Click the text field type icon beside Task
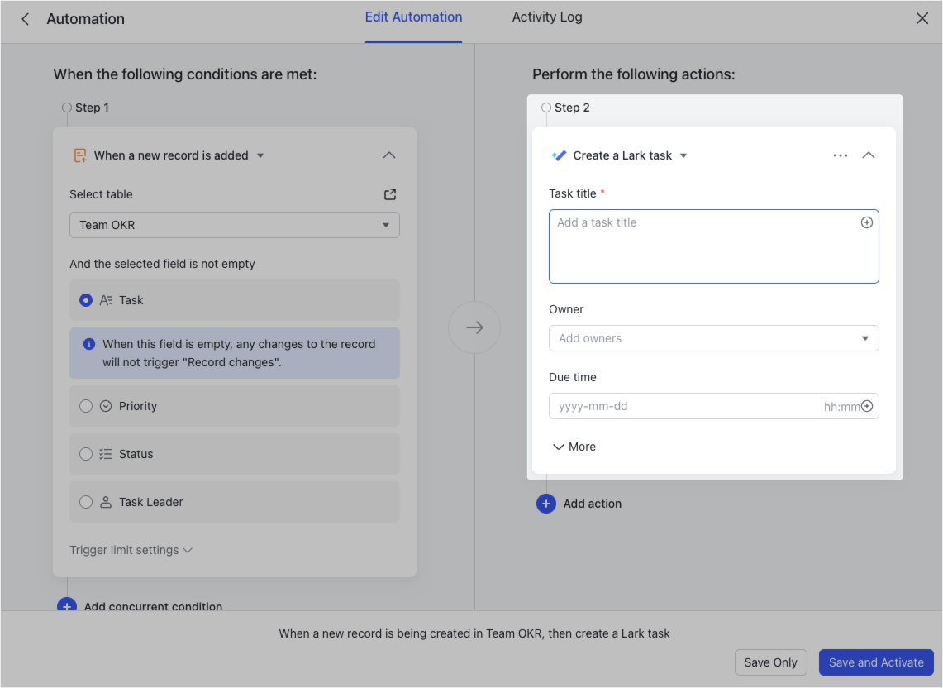Viewport: 943px width, 688px height. click(106, 299)
